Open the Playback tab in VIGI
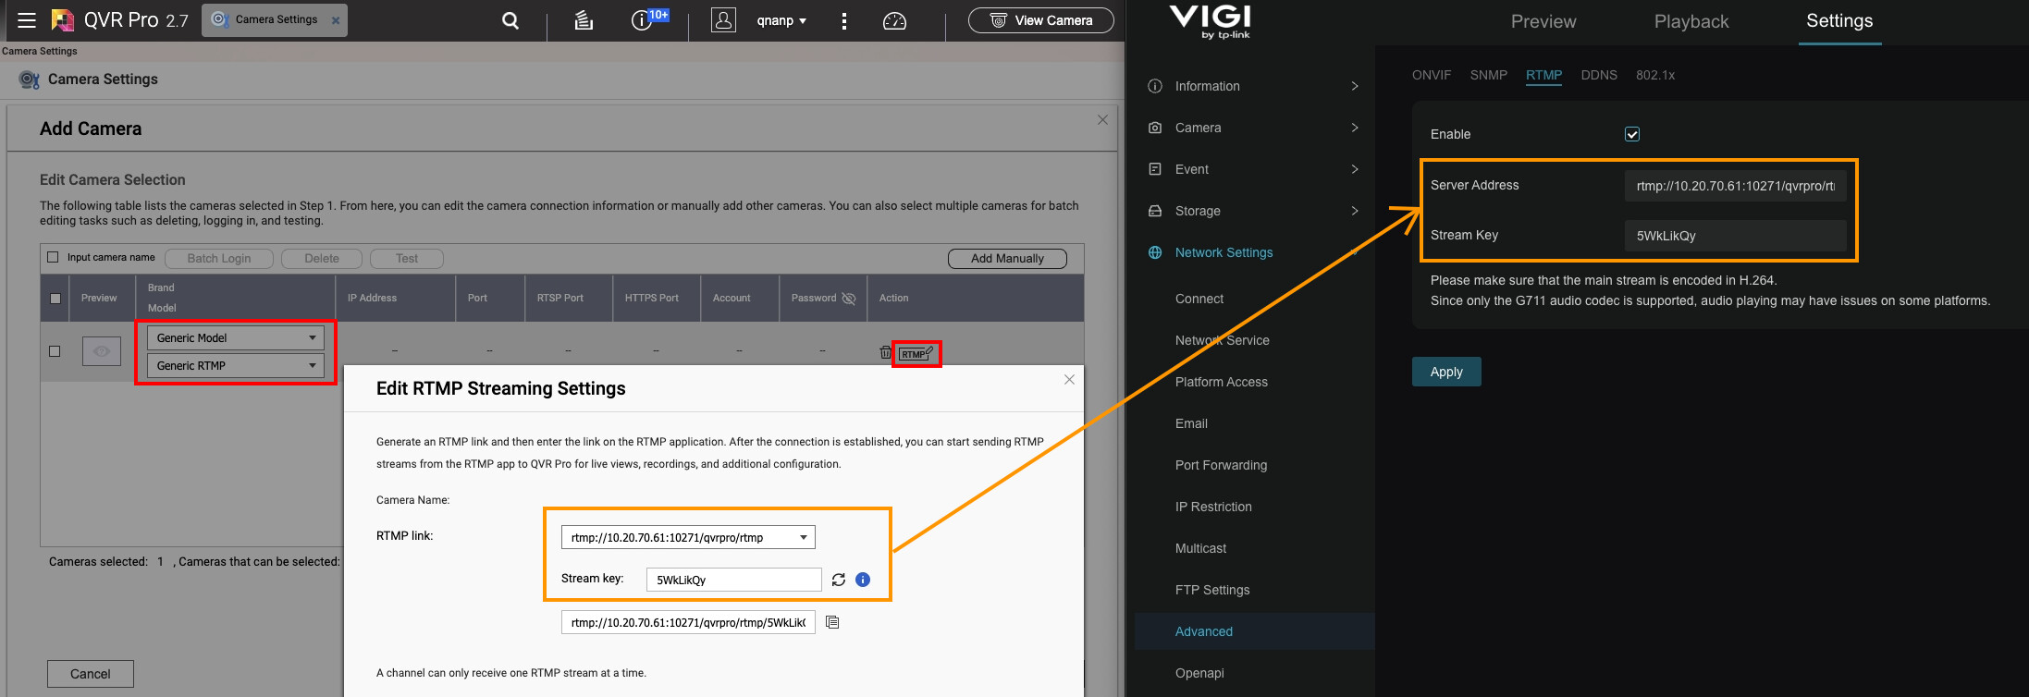Screen dimensions: 2029x697 [1691, 21]
